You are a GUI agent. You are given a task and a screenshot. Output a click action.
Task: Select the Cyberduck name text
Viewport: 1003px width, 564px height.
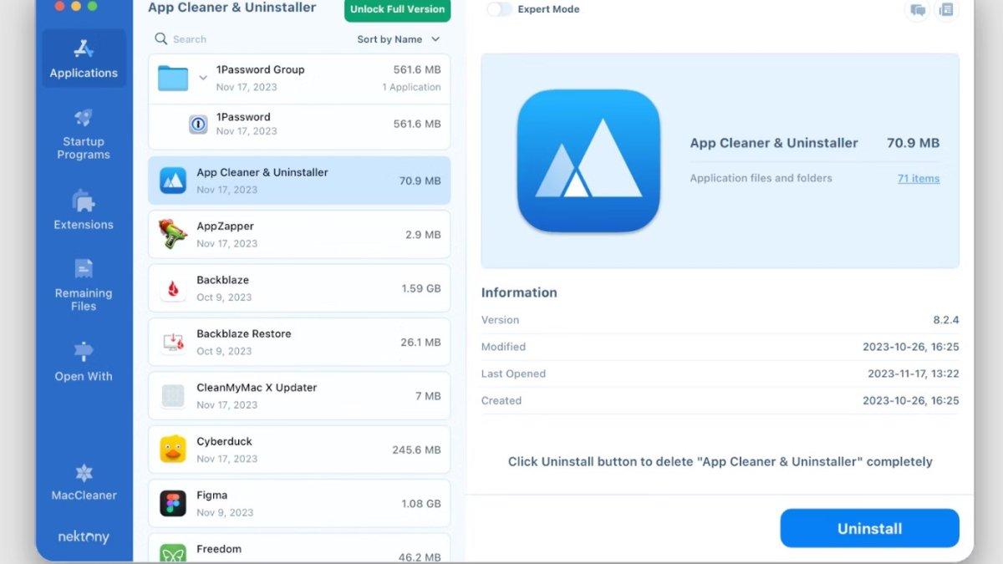point(224,441)
